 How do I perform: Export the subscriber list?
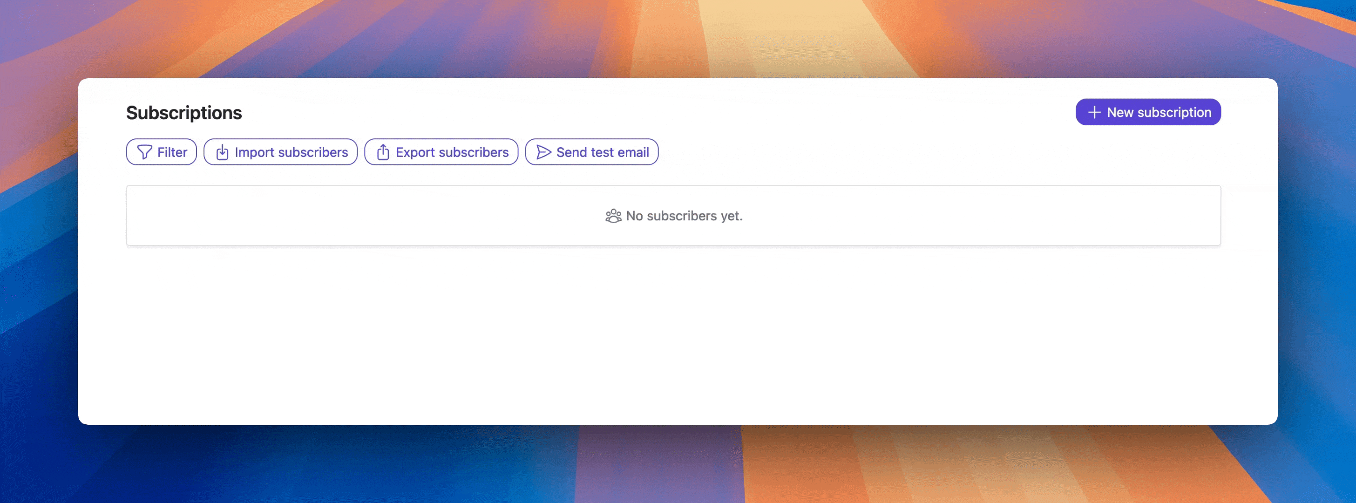(x=441, y=152)
